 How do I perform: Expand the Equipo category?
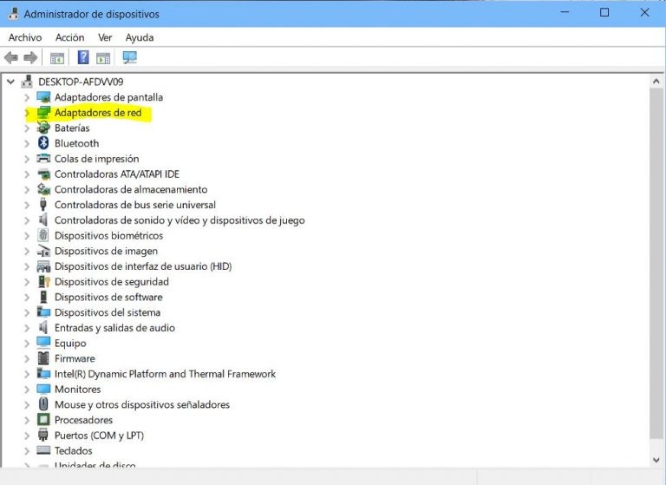(27, 343)
